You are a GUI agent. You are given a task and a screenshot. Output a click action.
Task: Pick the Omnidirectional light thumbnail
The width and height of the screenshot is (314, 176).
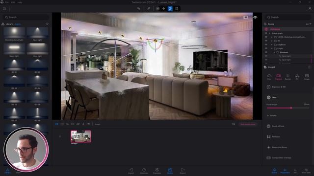[x=14, y=33]
